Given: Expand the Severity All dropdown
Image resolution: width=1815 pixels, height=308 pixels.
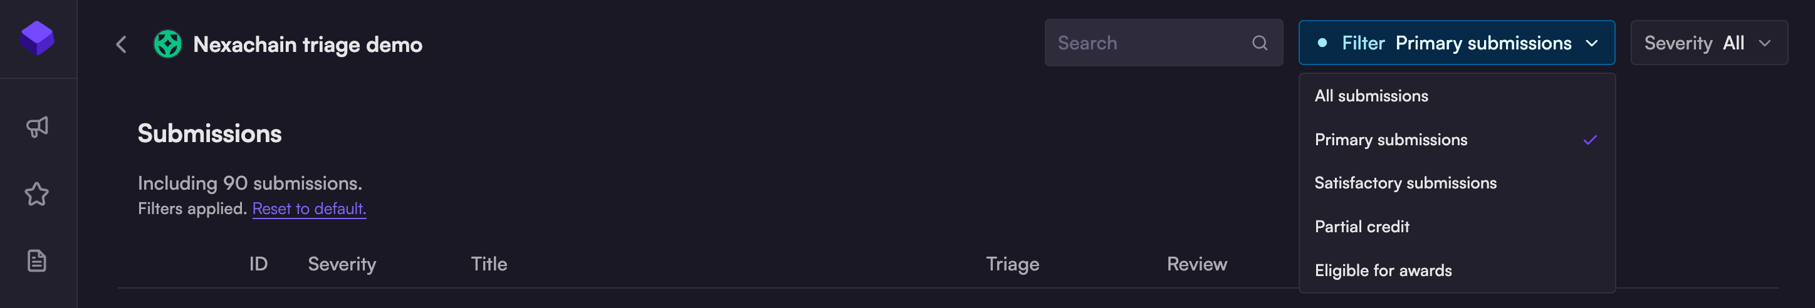Looking at the screenshot, I should [1708, 43].
